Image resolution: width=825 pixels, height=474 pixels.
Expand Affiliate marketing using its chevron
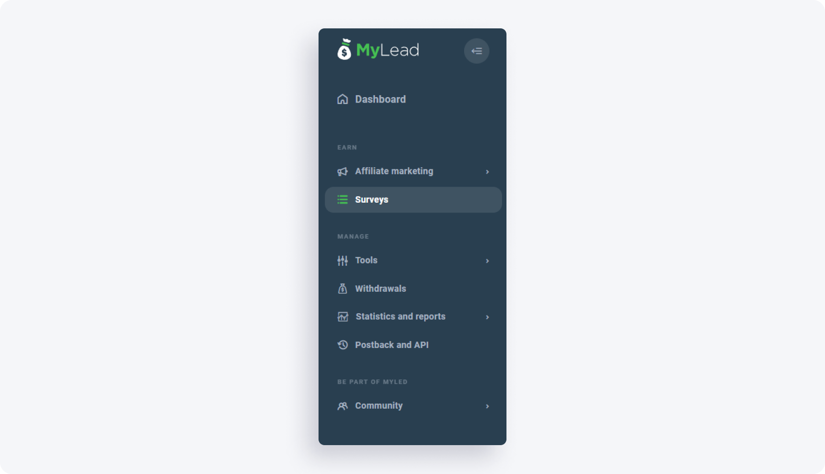tap(488, 172)
